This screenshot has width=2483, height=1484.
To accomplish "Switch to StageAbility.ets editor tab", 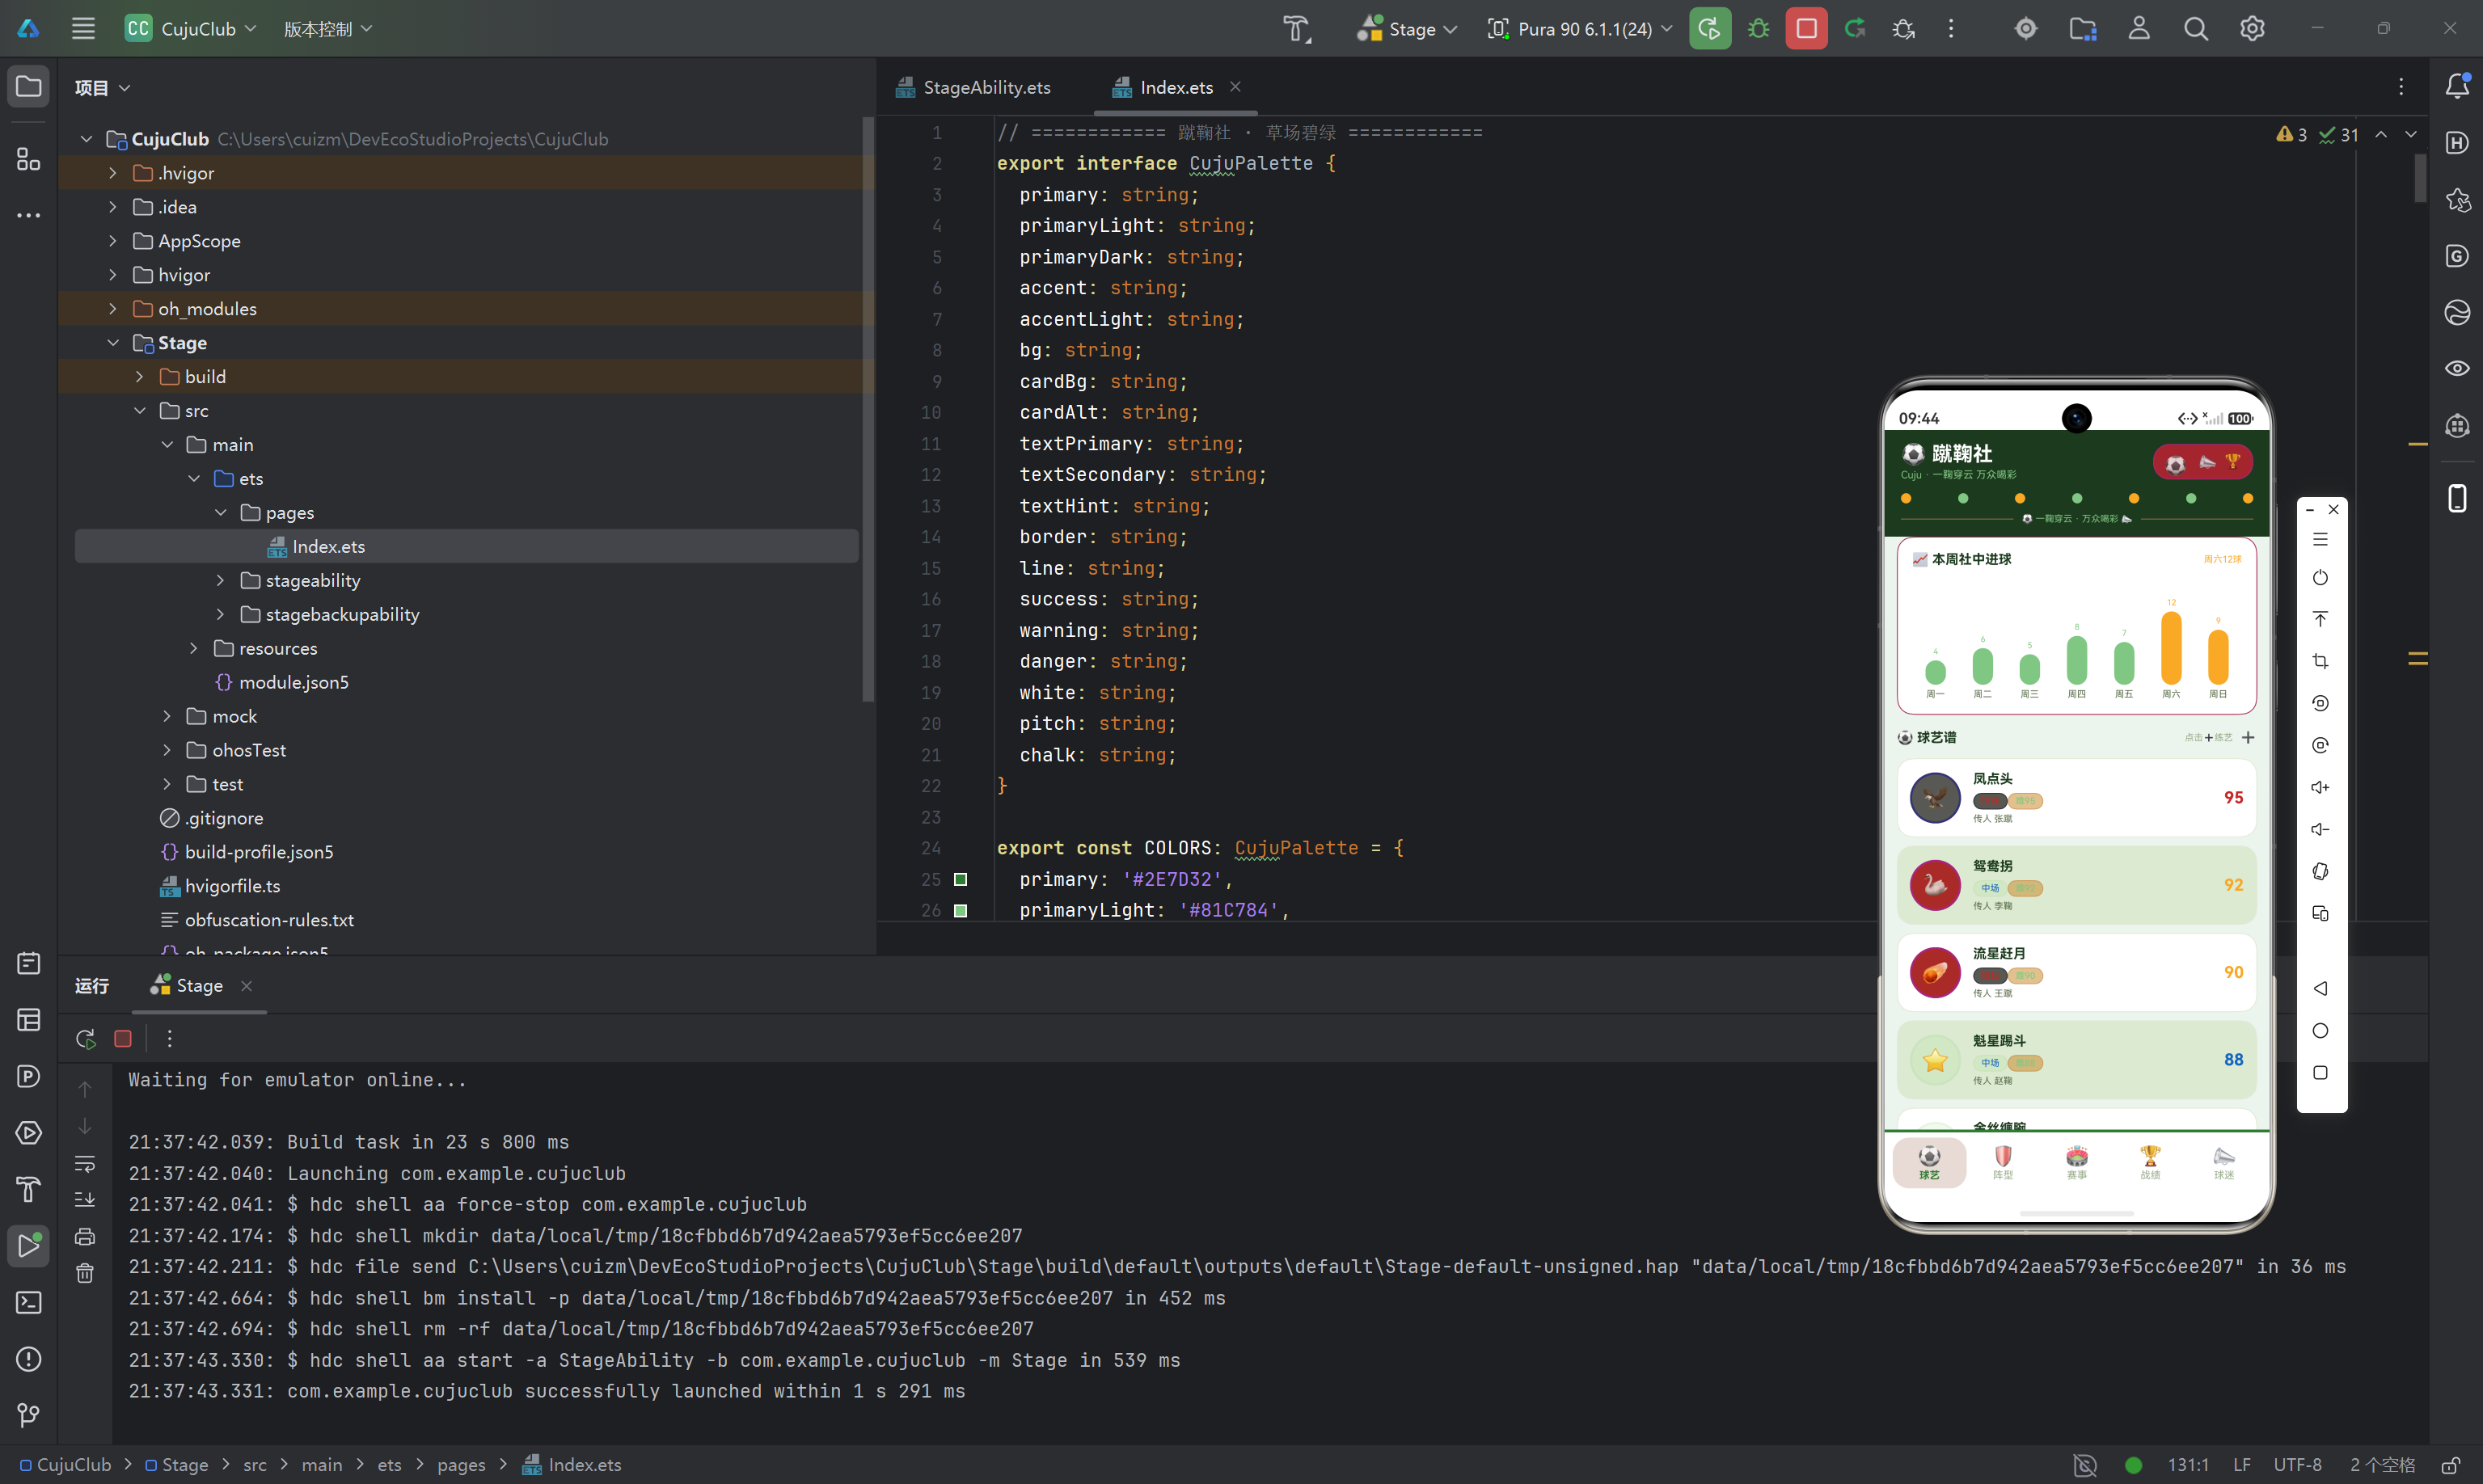I will [x=973, y=87].
